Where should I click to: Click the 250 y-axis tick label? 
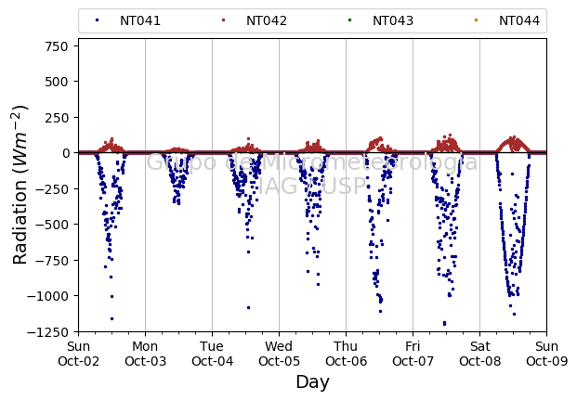coord(57,118)
